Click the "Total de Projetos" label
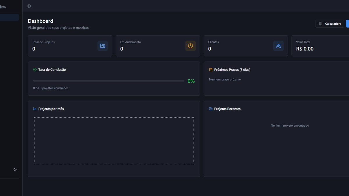The image size is (349, 196). tap(43, 42)
